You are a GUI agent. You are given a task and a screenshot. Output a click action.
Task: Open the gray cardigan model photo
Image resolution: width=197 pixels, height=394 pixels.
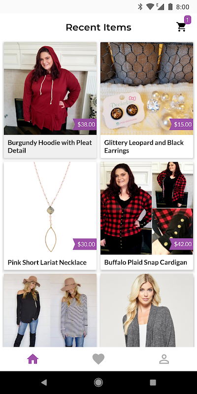(x=147, y=311)
